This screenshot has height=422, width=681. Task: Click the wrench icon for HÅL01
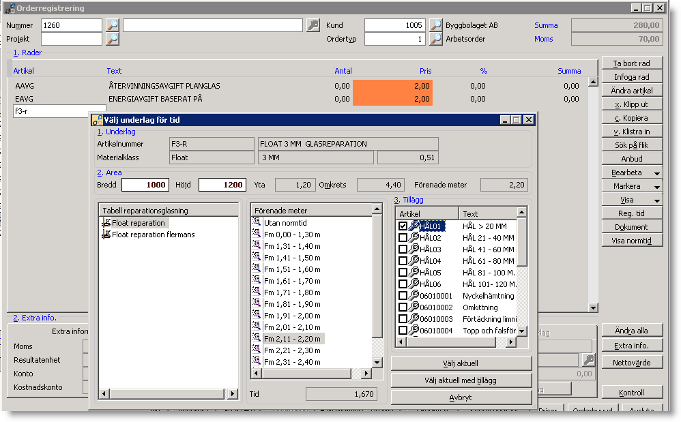click(x=414, y=225)
